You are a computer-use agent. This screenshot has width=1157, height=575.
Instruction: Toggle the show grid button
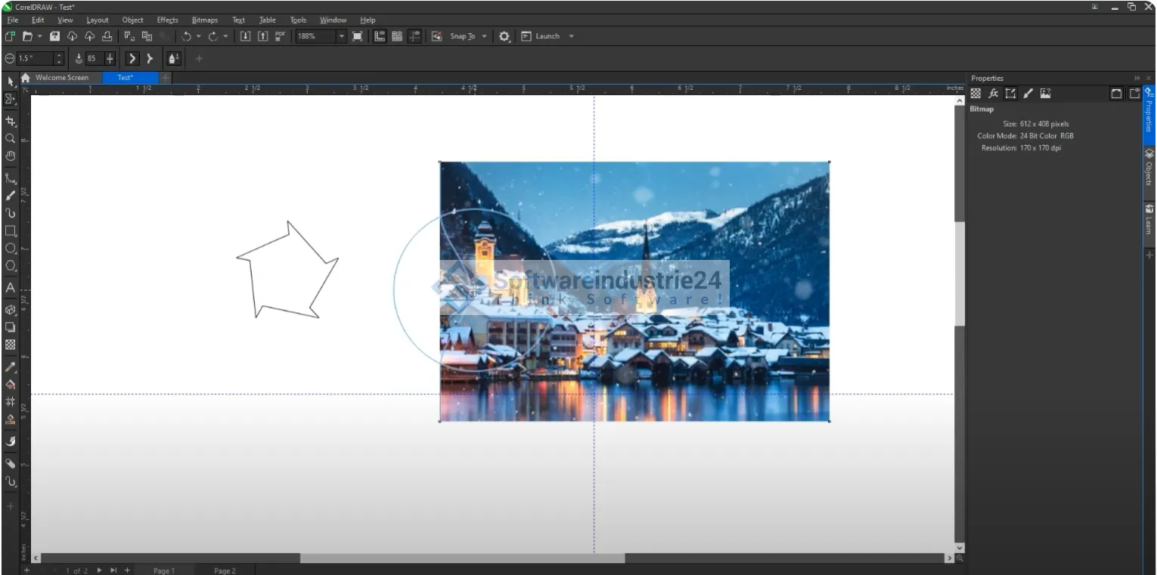click(x=397, y=36)
